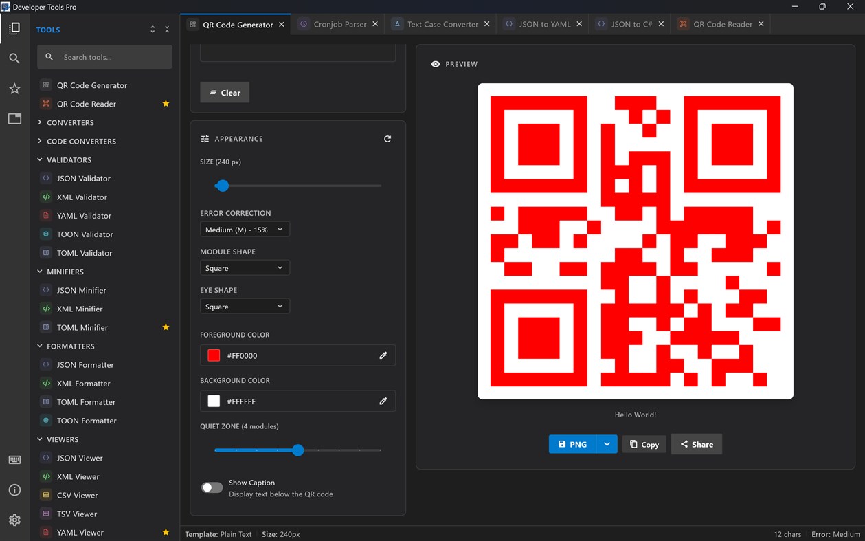Viewport: 865px width, 541px height.
Task: Click the XML Formatter tool icon
Action: [46, 384]
